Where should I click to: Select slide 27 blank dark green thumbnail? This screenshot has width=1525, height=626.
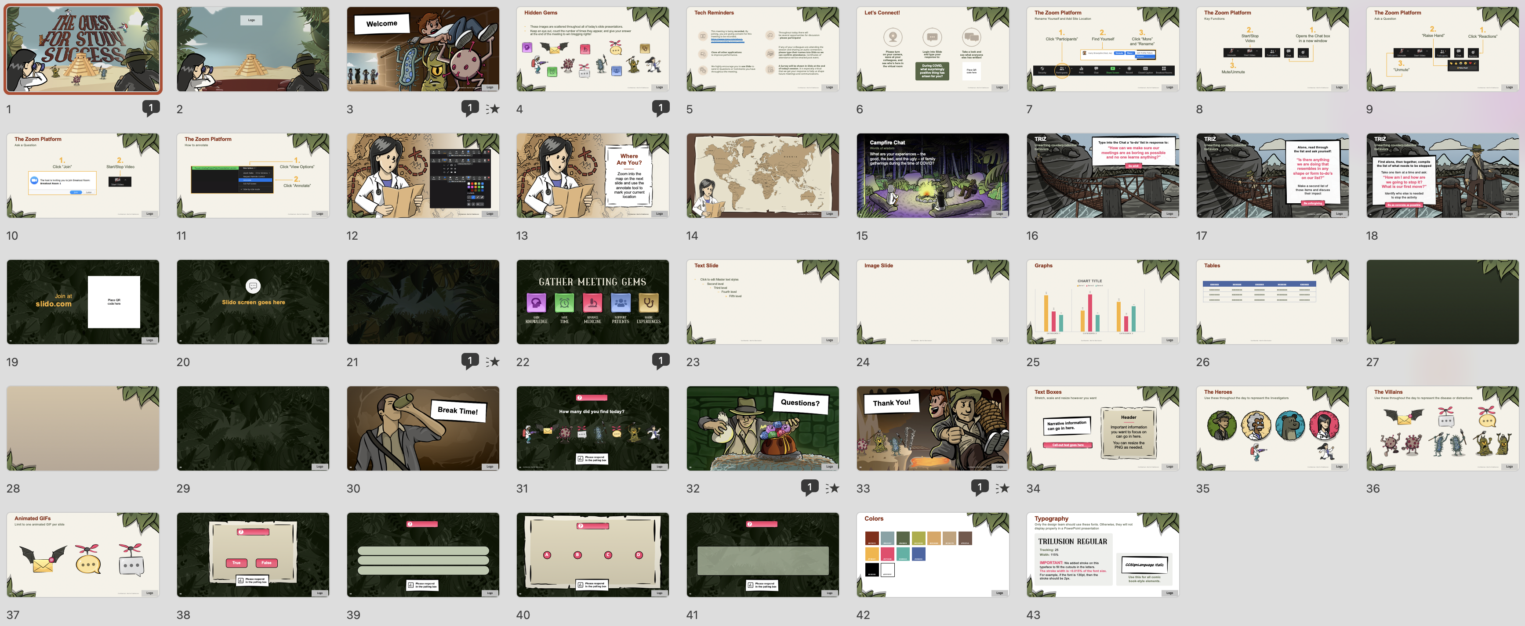tap(1443, 302)
